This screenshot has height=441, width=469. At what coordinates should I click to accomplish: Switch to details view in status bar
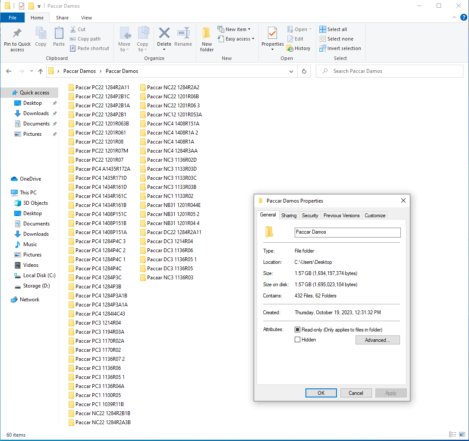453,435
